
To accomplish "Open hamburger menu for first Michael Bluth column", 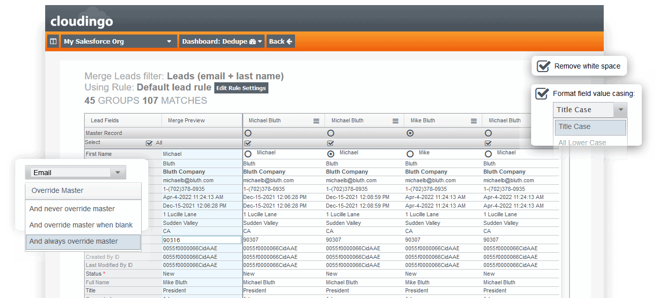I will (x=316, y=121).
